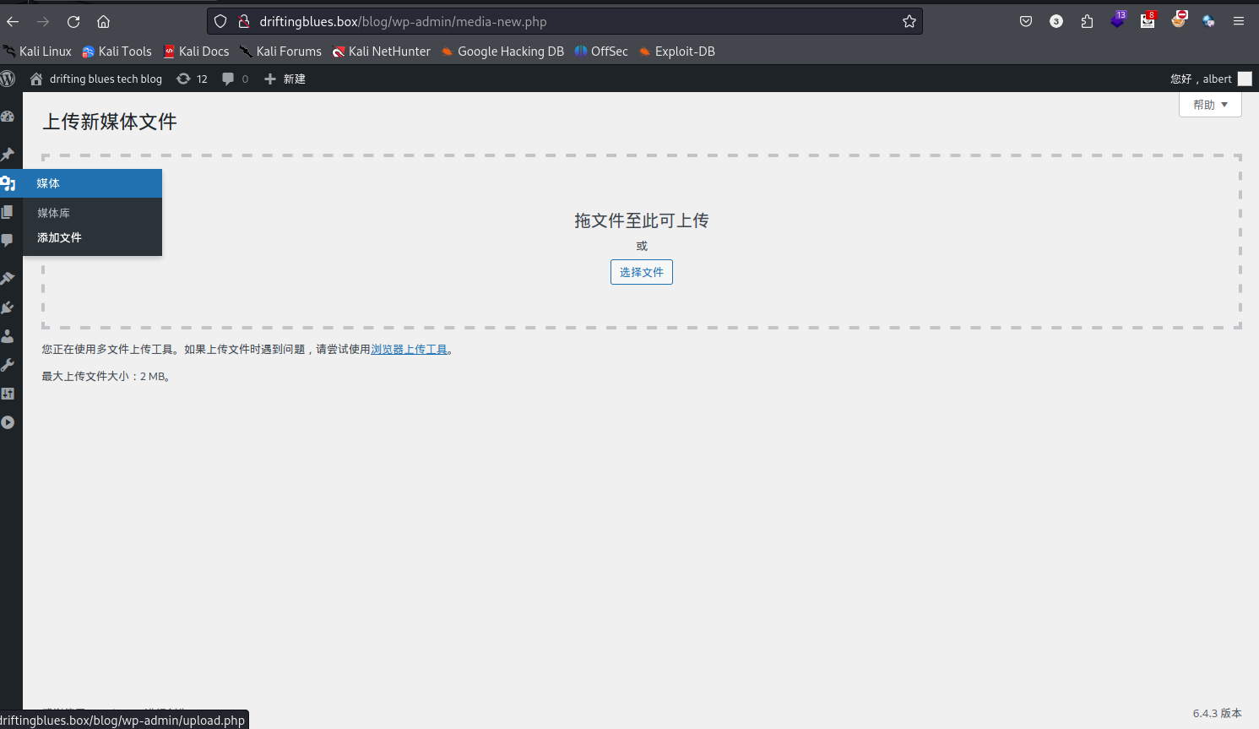
Task: Open the Comments bubble sidebar icon
Action: 8,241
